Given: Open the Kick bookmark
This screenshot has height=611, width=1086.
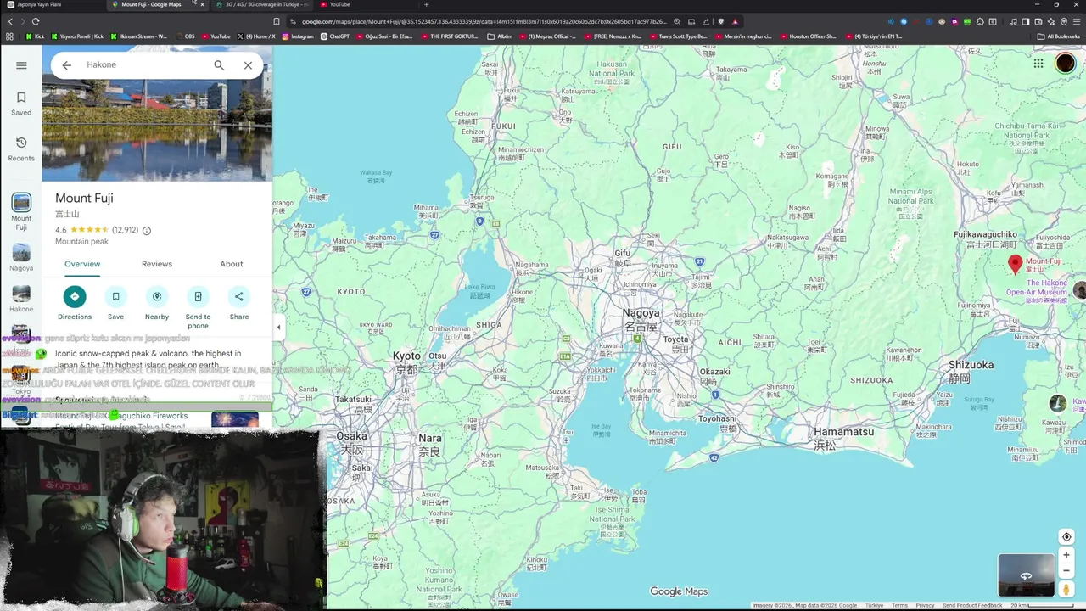Looking at the screenshot, I should pyautogui.click(x=35, y=36).
